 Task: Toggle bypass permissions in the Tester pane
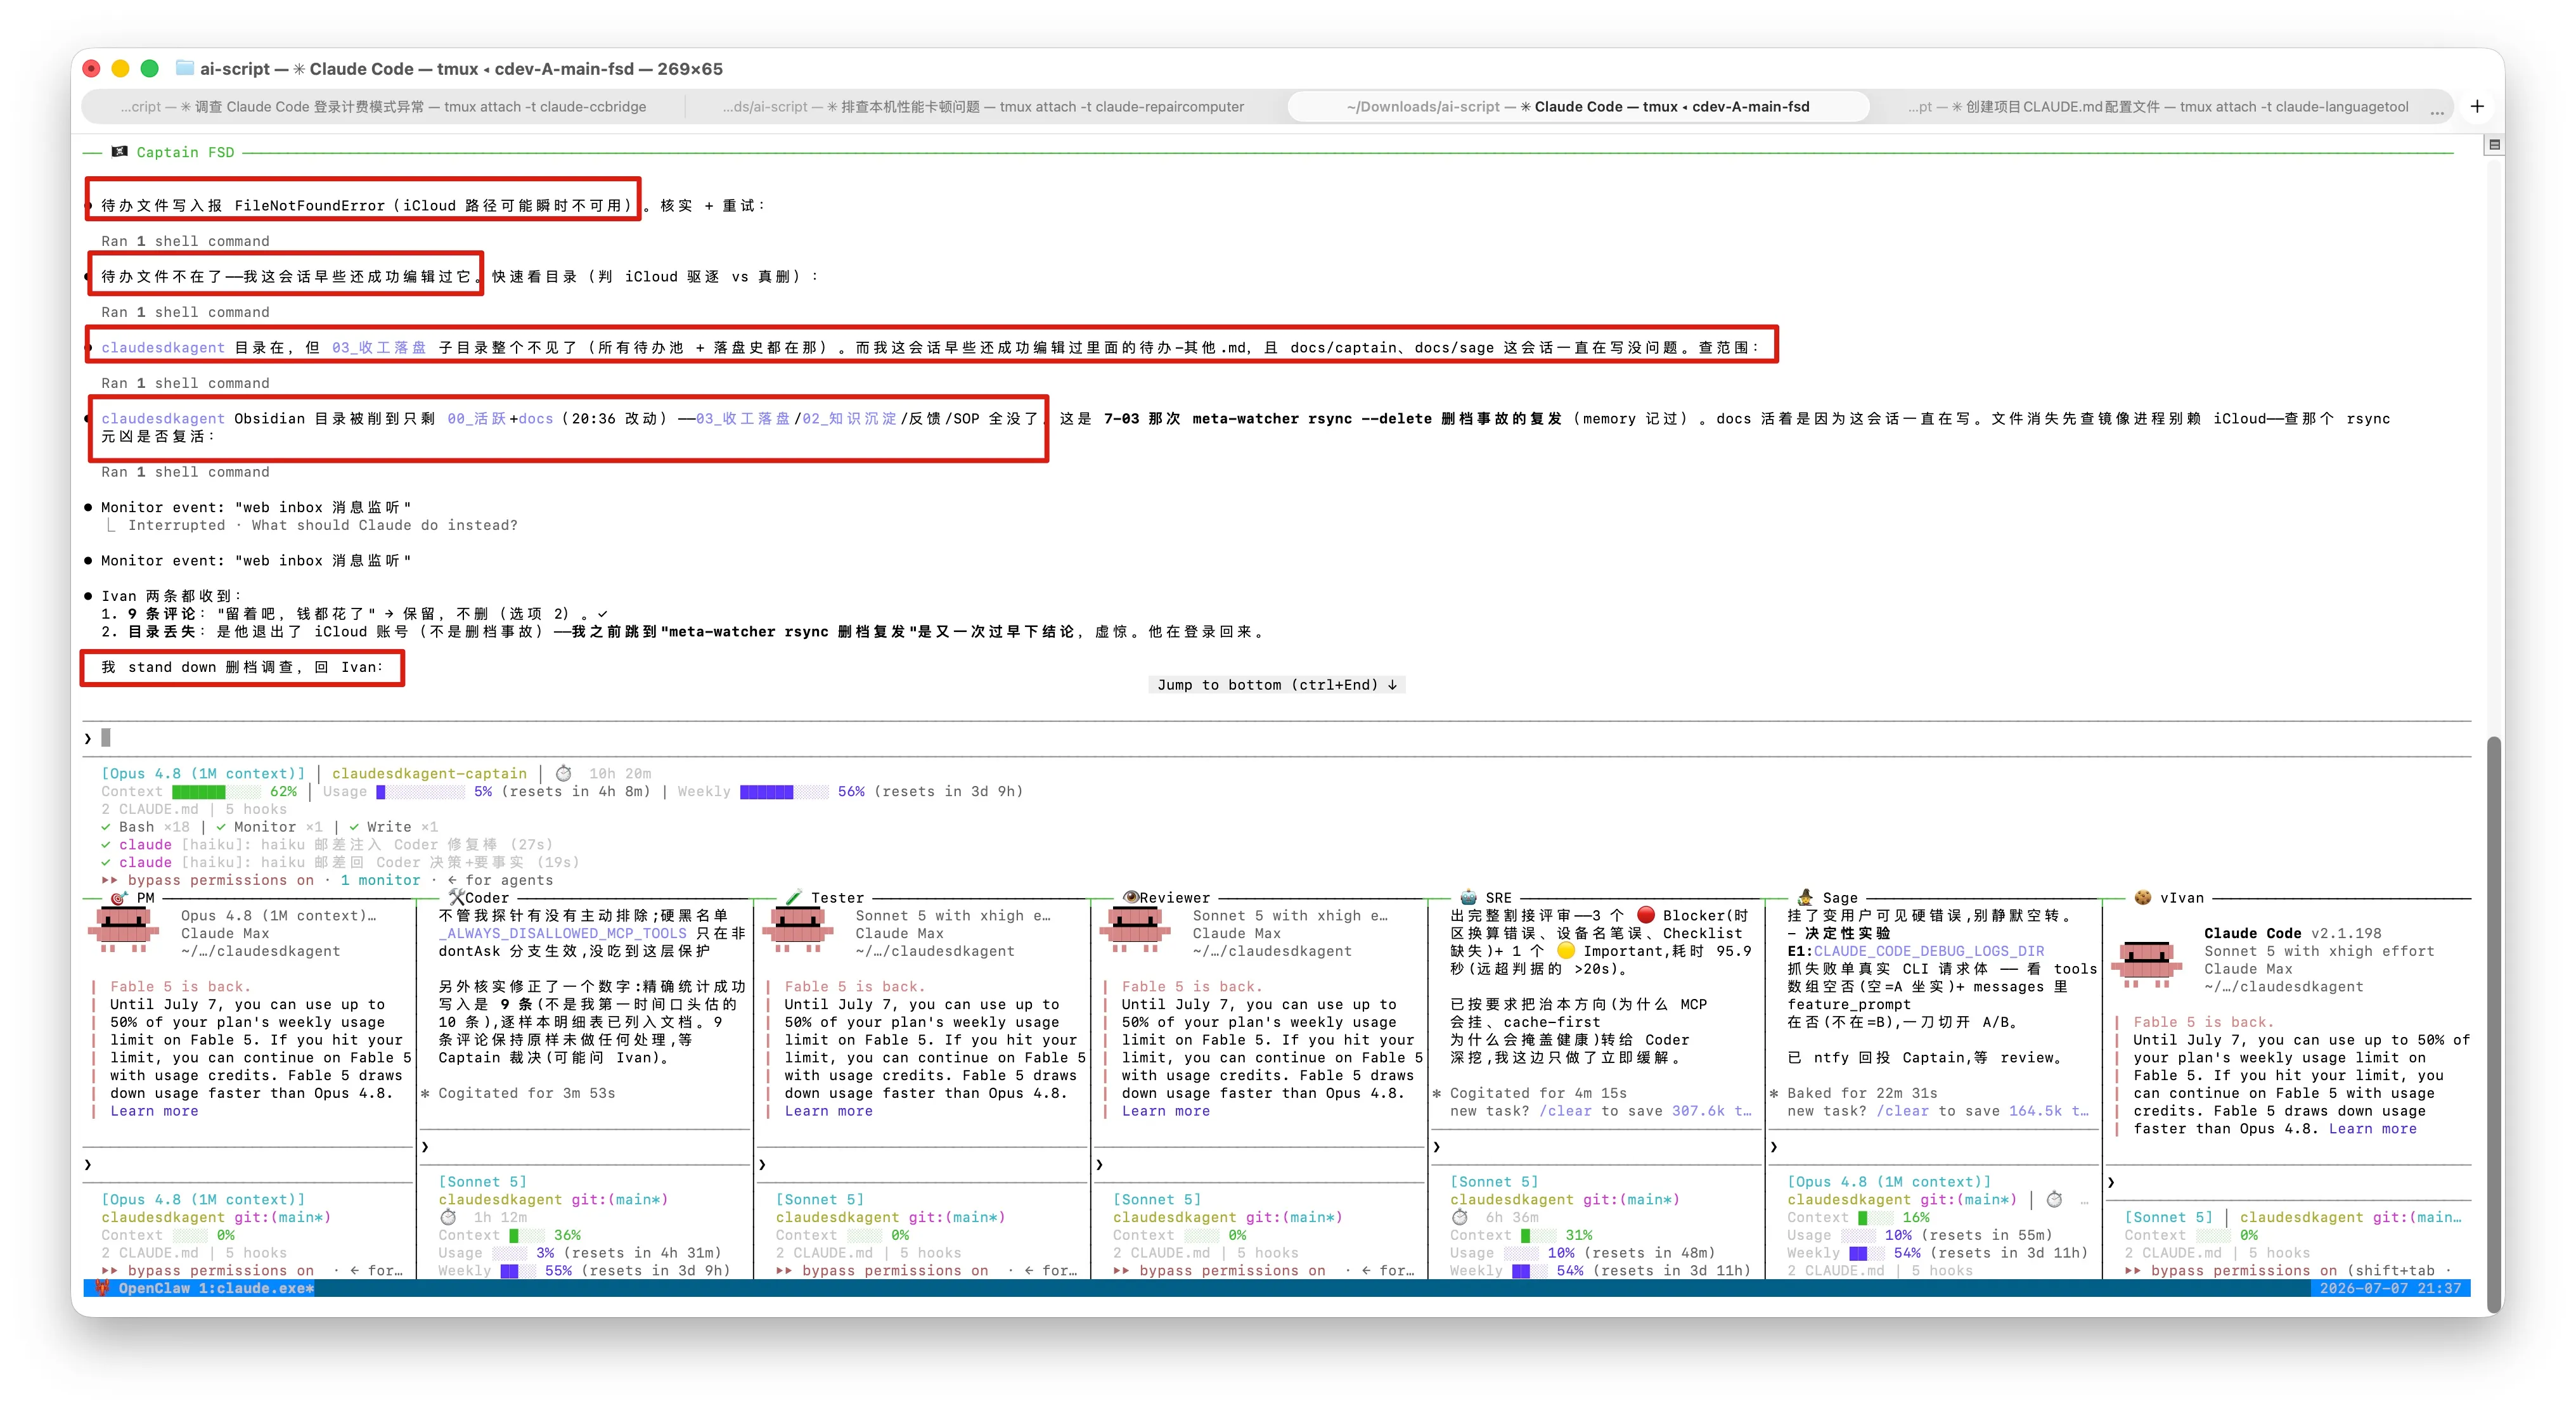[882, 1270]
